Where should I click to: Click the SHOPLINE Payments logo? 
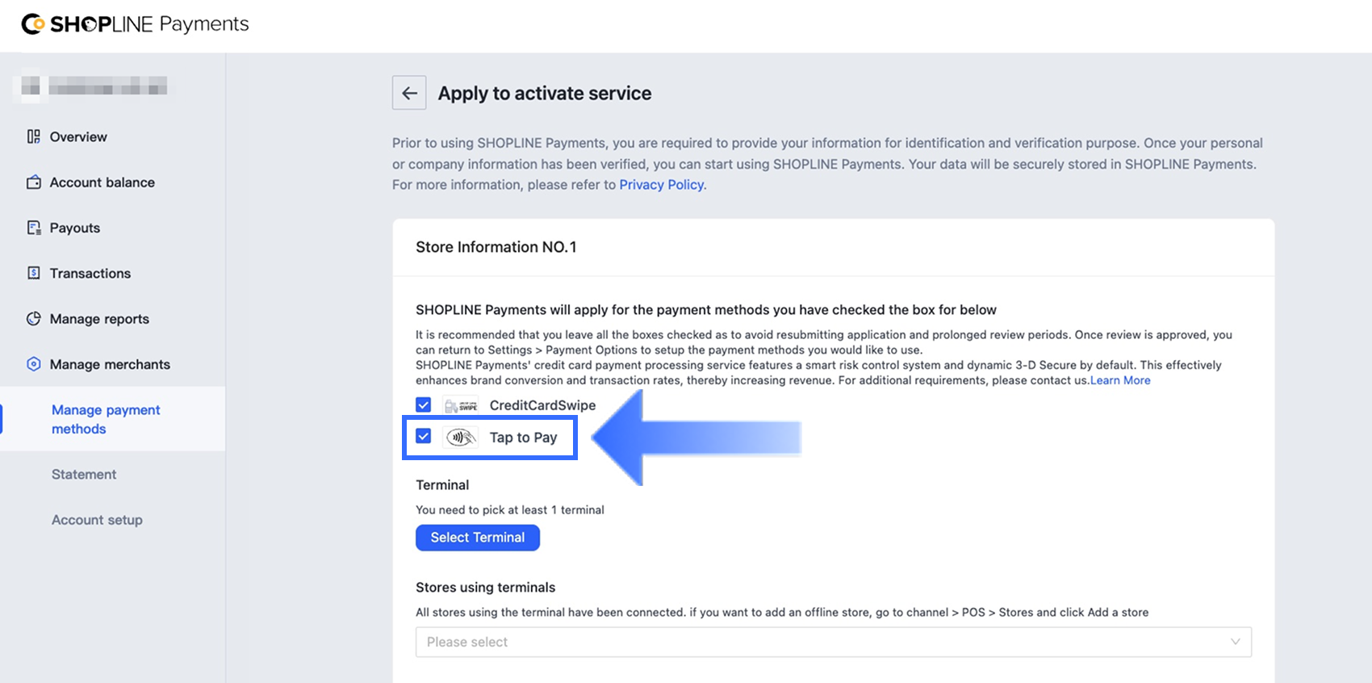pyautogui.click(x=135, y=24)
